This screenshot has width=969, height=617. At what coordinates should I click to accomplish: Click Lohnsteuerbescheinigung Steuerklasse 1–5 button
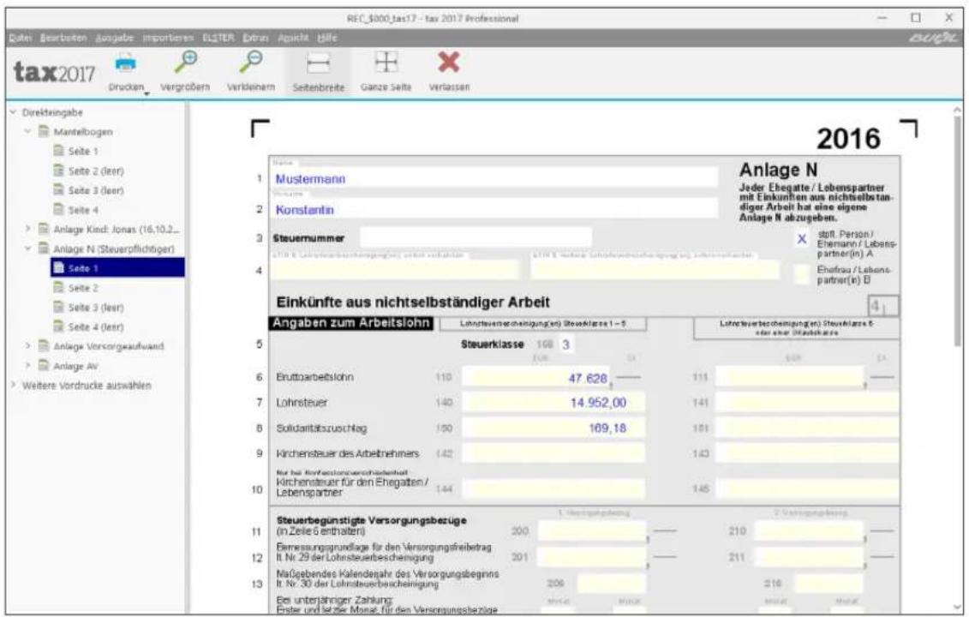(x=542, y=324)
